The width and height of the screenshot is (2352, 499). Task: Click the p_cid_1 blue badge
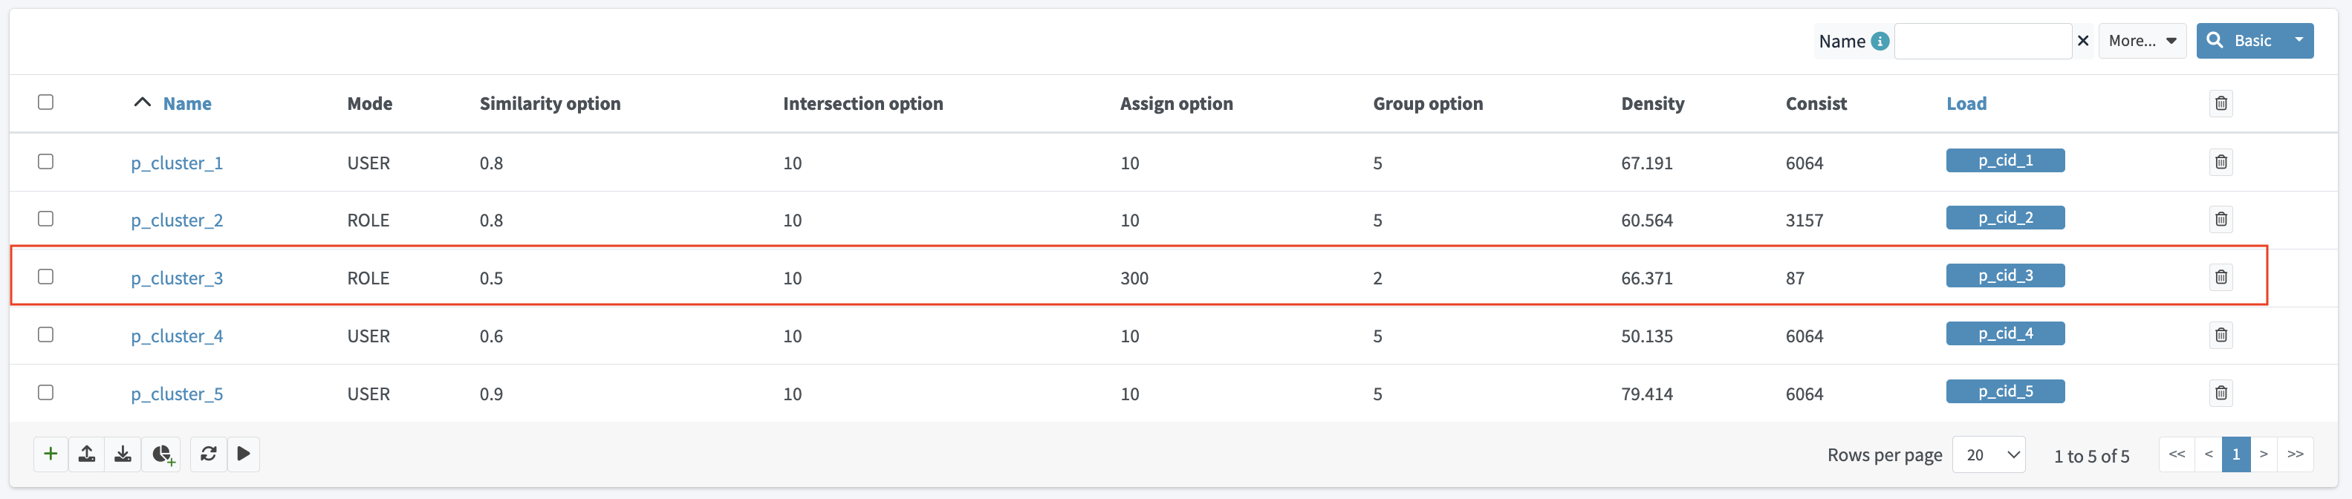tap(2005, 160)
